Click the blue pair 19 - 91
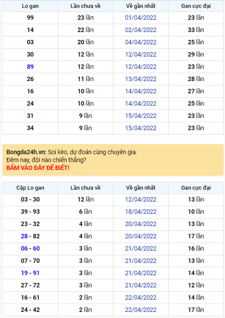This screenshot has height=318, width=225. pos(30,273)
